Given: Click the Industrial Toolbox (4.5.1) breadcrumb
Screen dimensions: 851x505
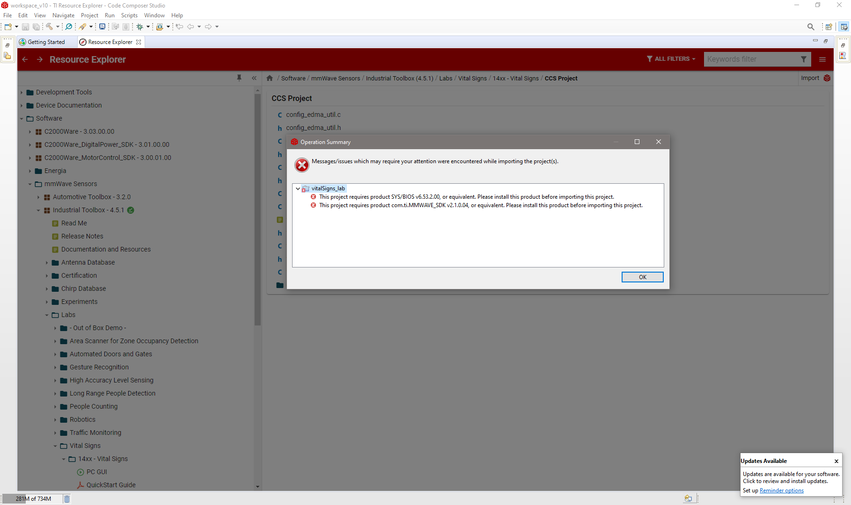Looking at the screenshot, I should [x=399, y=79].
